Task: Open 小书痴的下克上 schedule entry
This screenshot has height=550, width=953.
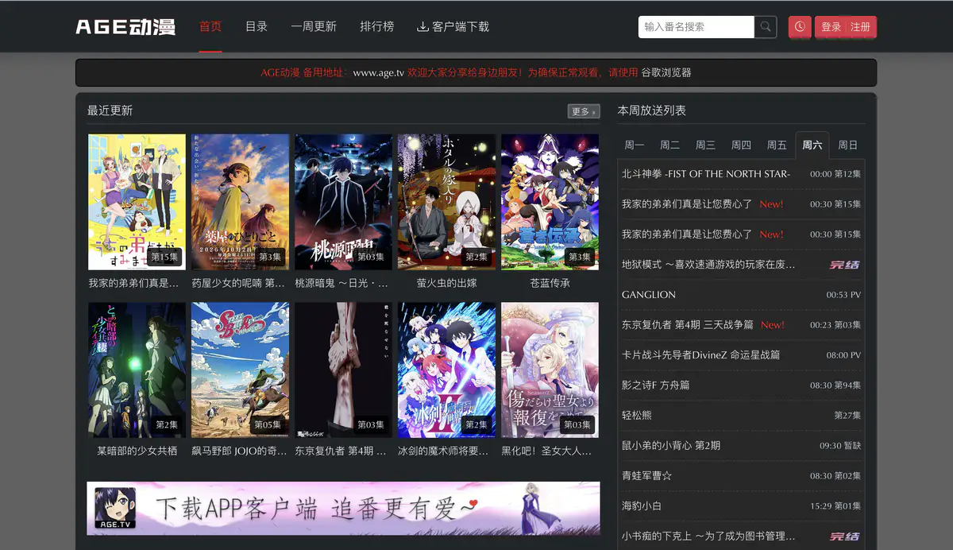Action: click(x=708, y=536)
